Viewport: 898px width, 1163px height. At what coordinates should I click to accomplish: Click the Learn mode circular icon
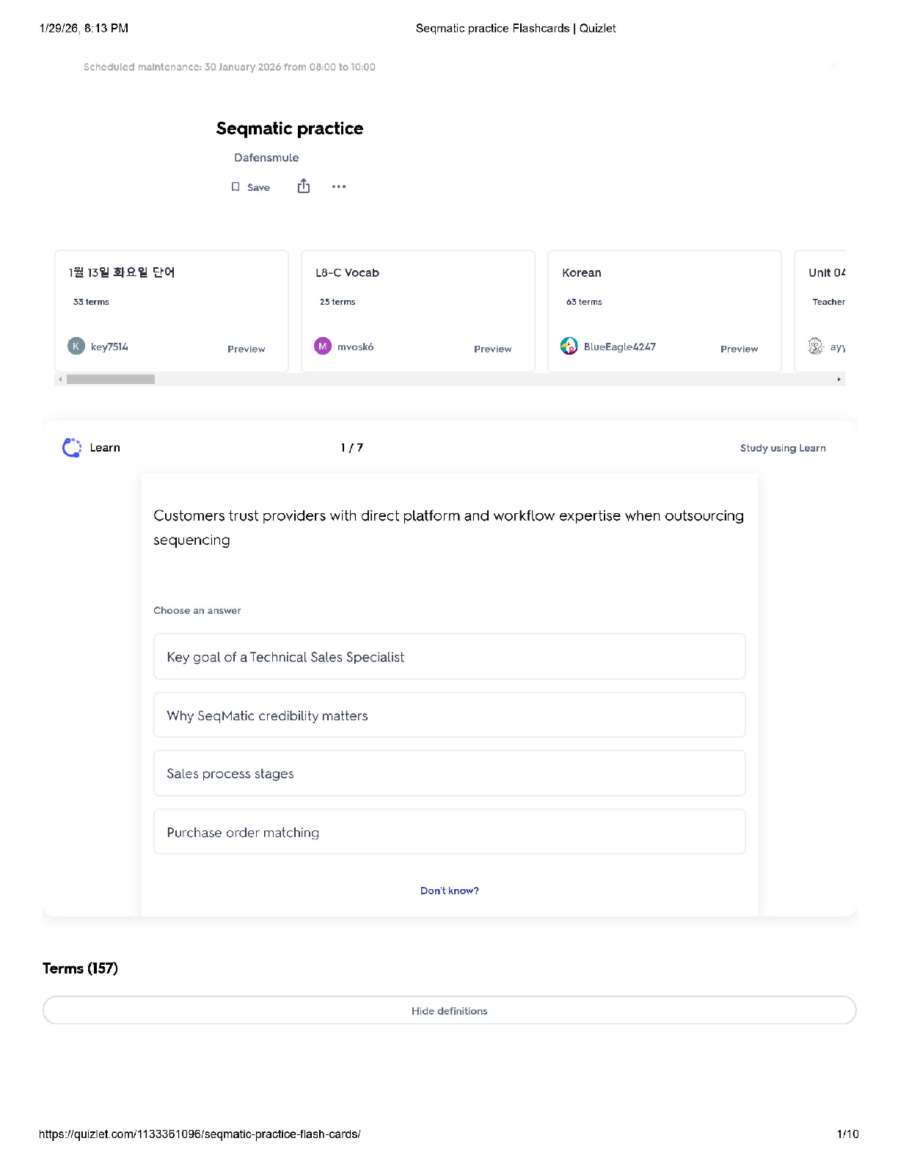[72, 448]
